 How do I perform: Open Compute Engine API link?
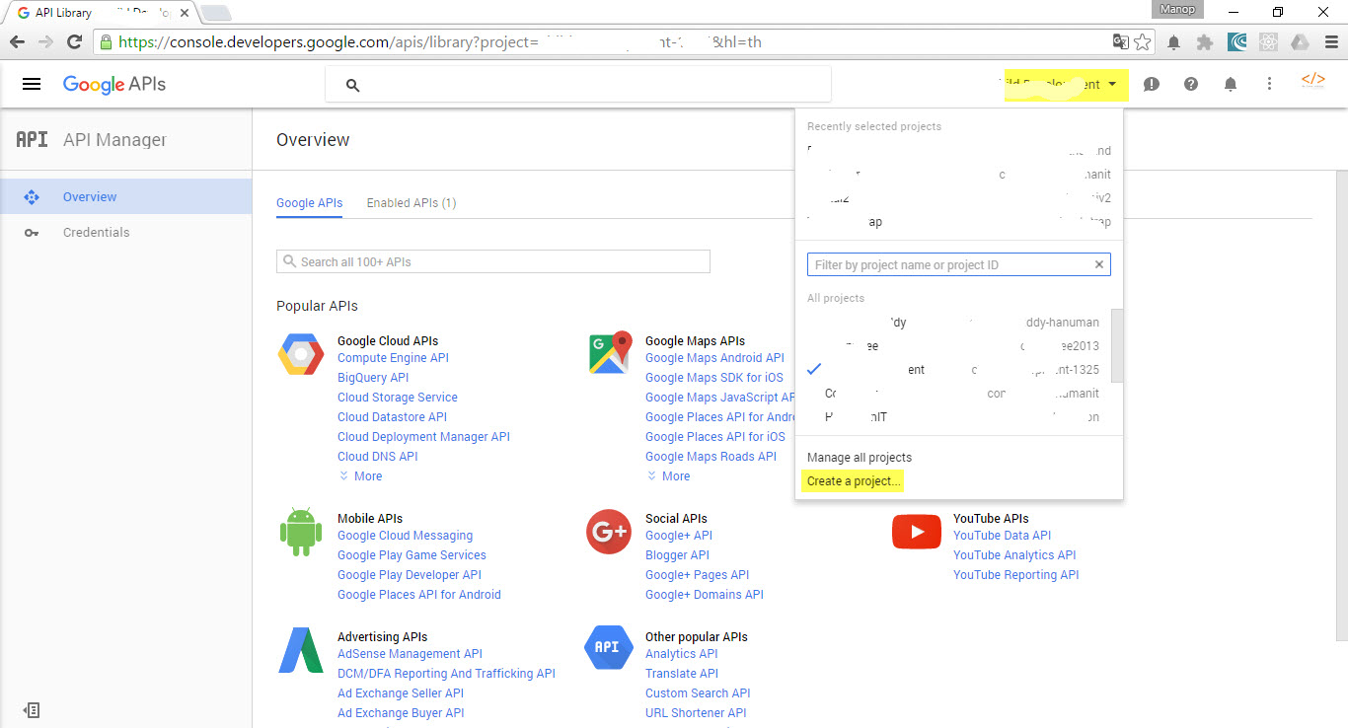coord(393,358)
